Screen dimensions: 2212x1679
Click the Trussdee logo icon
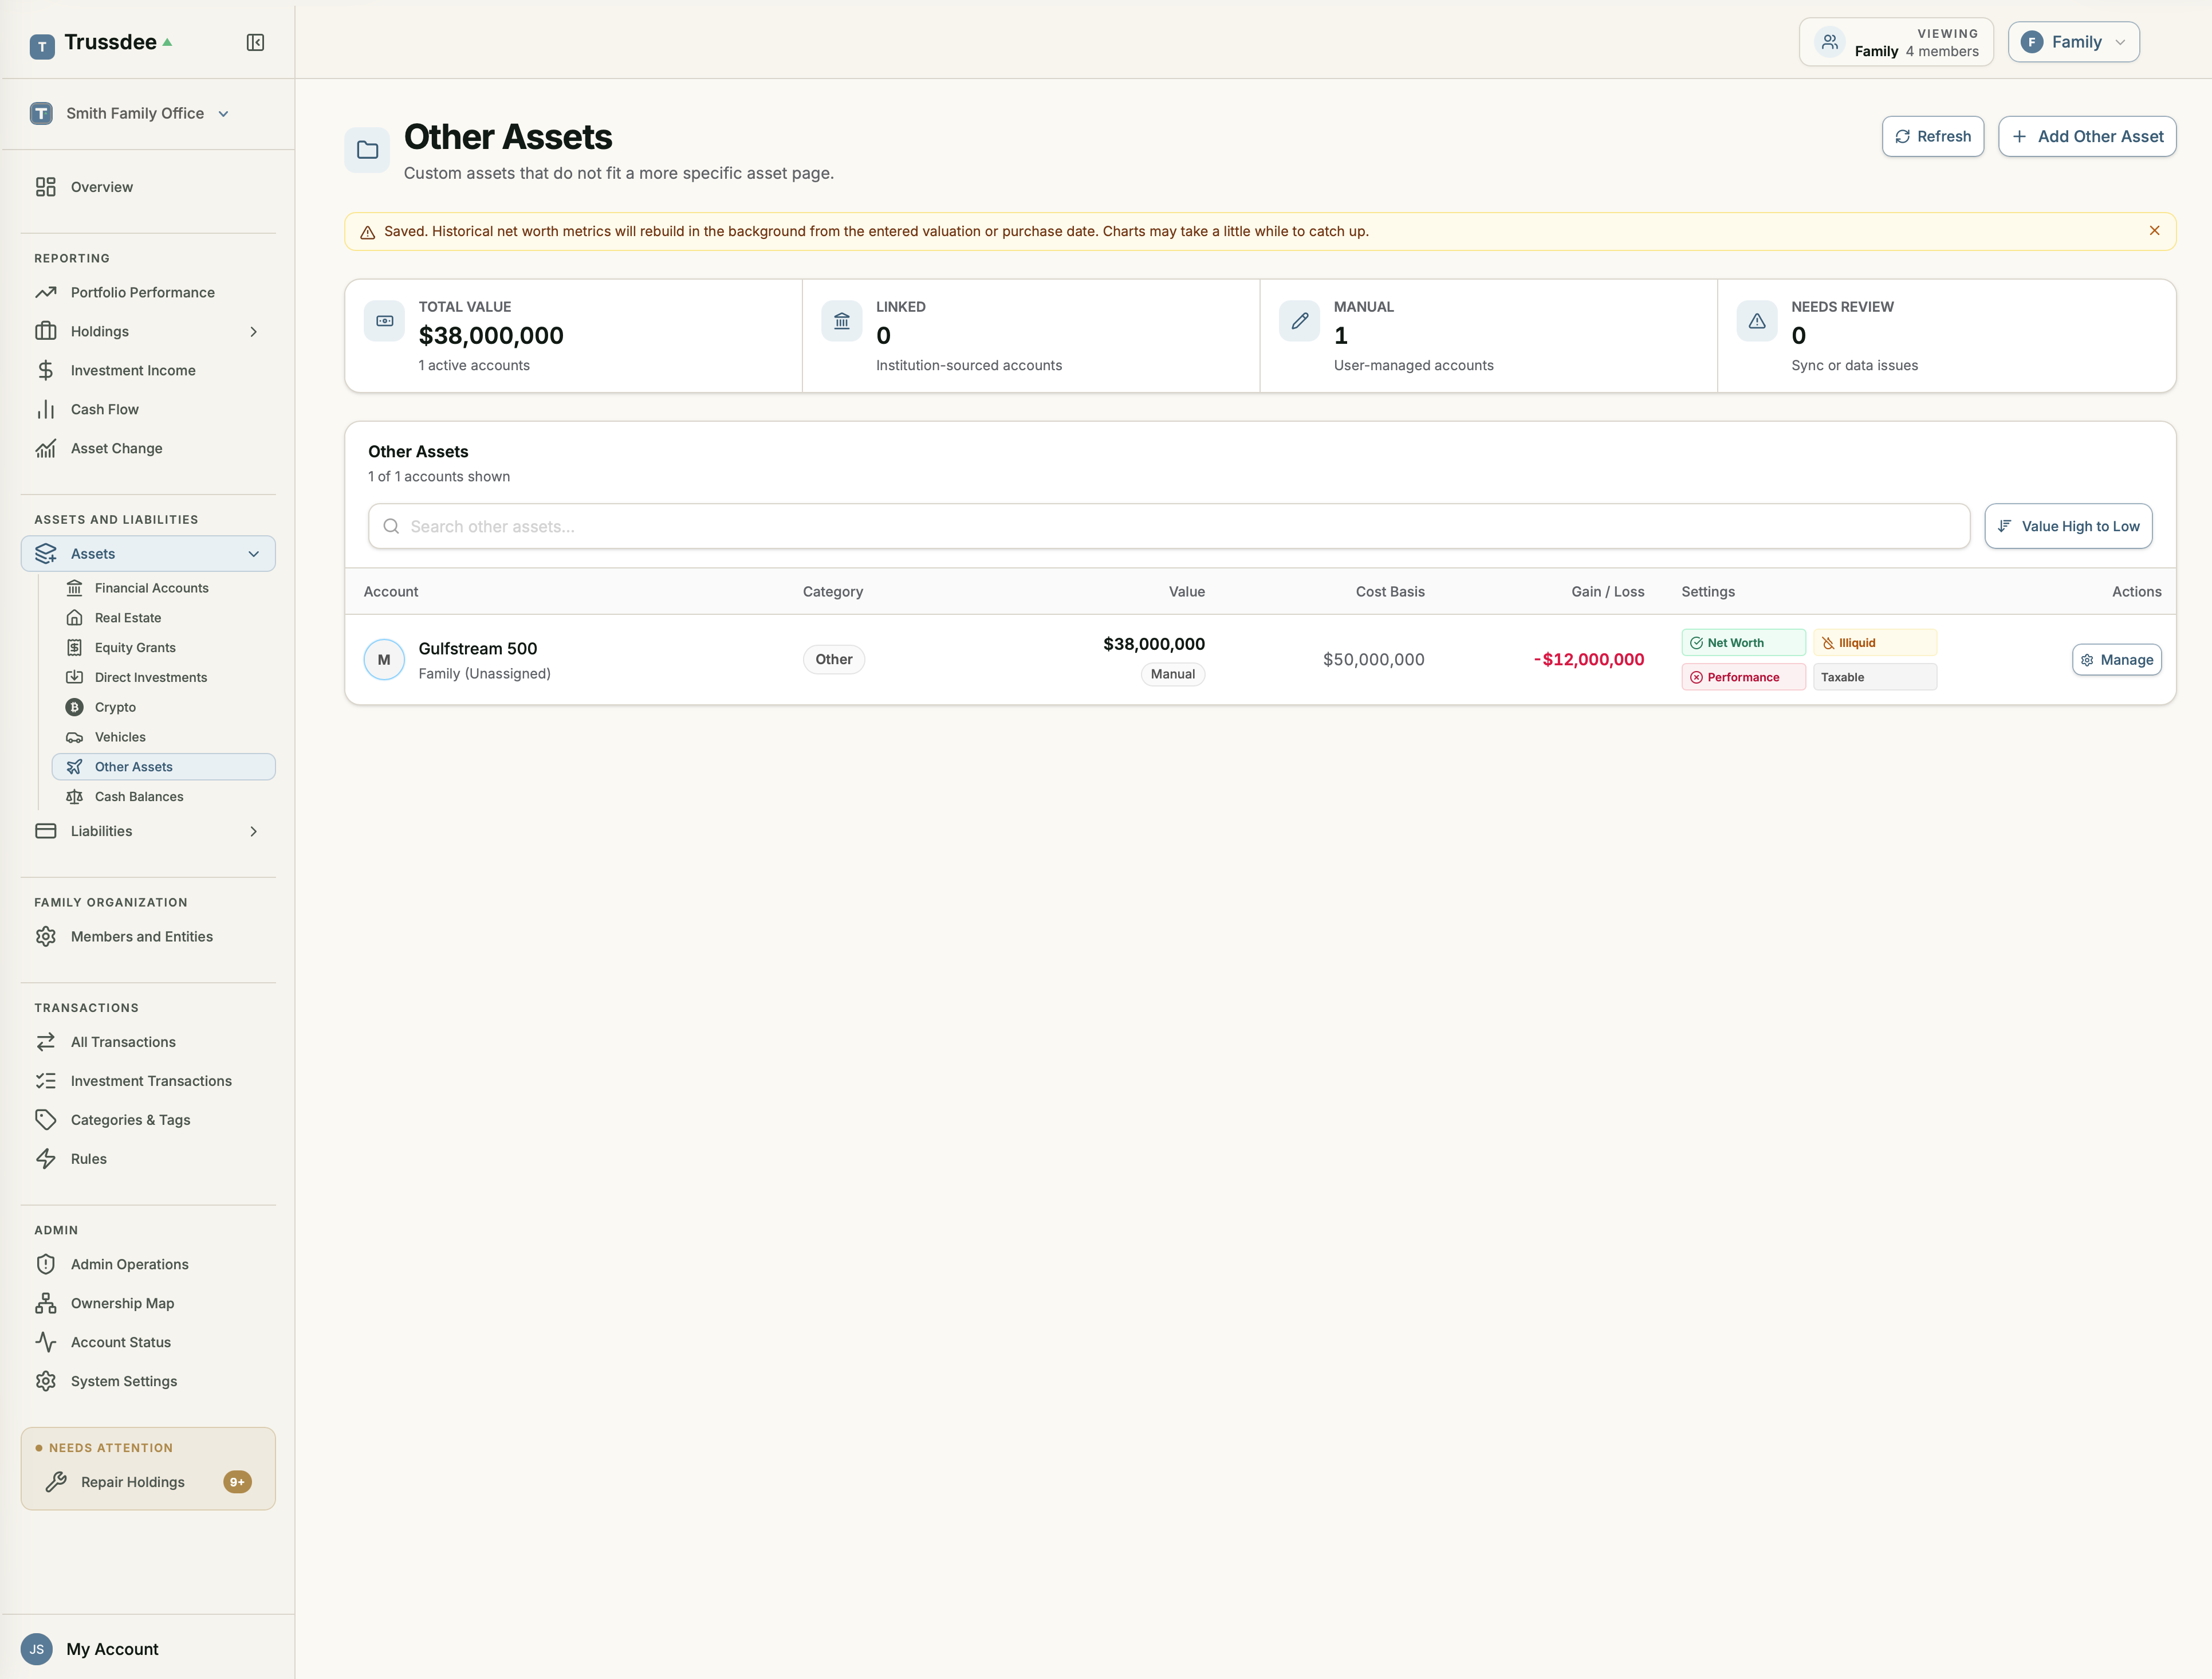pos(42,46)
